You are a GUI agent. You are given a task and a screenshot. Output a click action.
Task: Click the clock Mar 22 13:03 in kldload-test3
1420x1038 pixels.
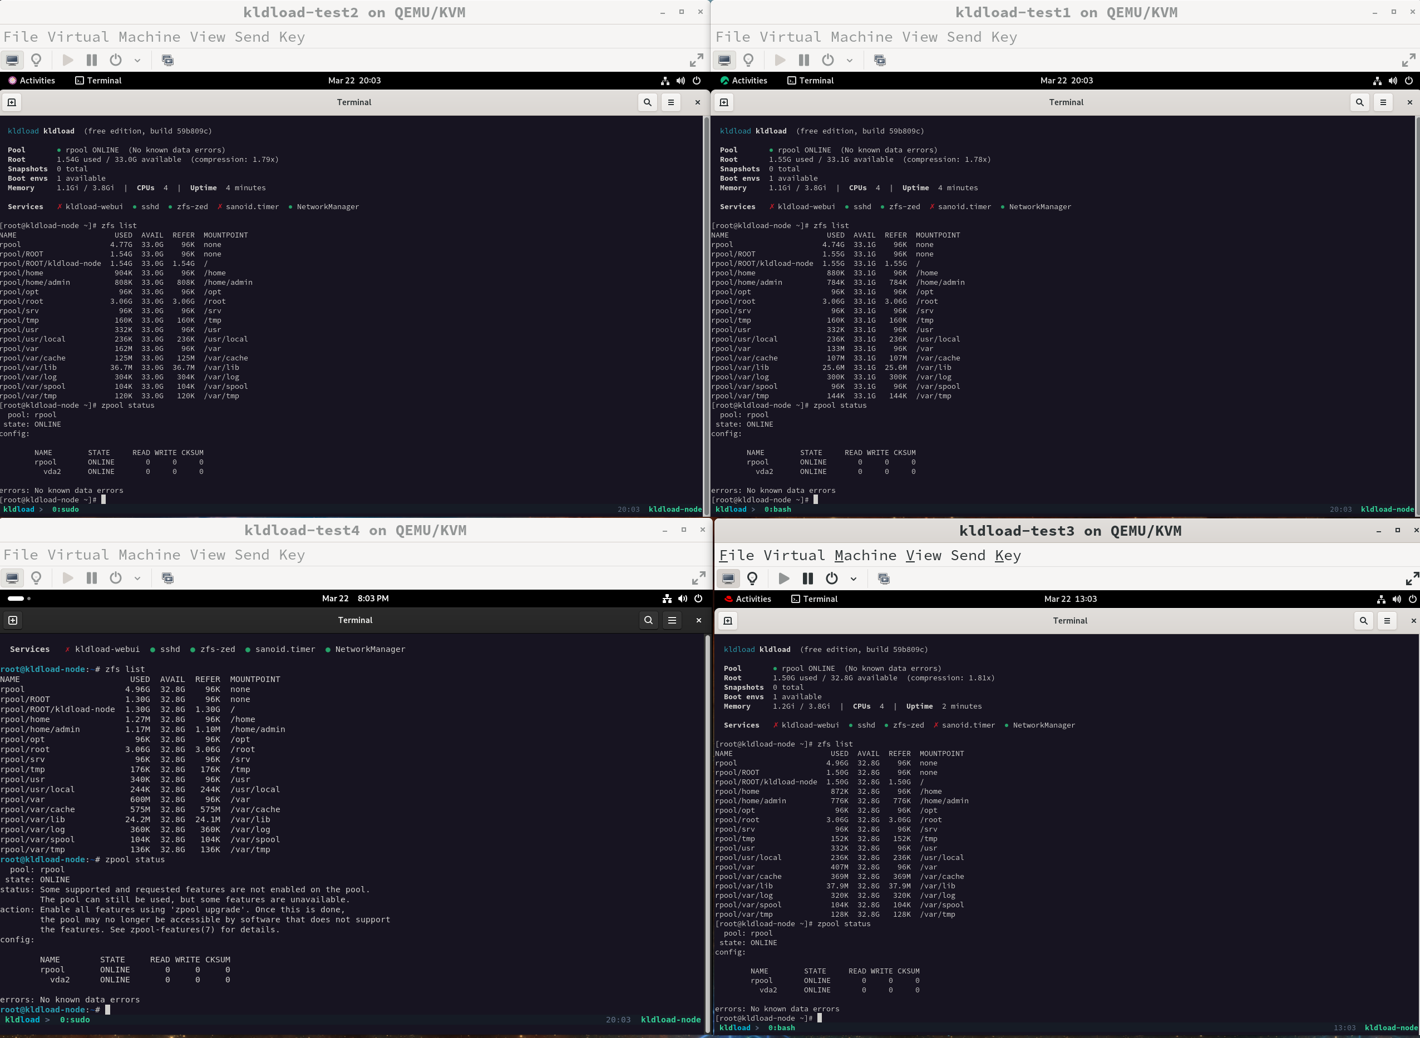1070,599
